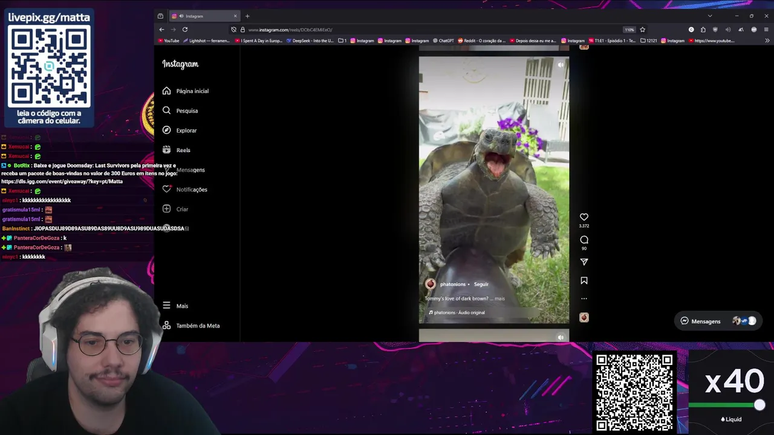The image size is (774, 435).
Task: Open the list all tabs chevron
Action: point(710,16)
